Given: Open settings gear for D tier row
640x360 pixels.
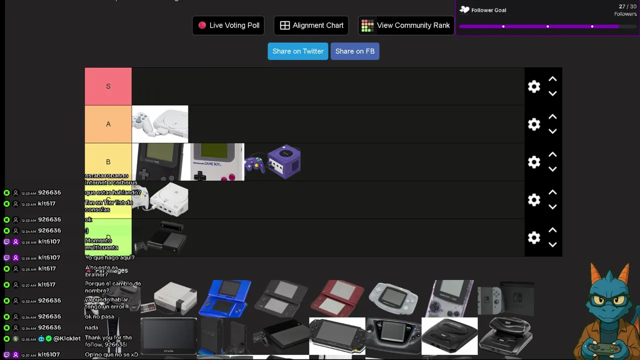Looking at the screenshot, I should click(x=534, y=237).
